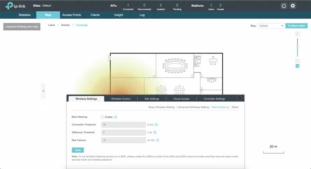Click the help icon next to Band Steering Enable
The image size is (311, 169).
point(116,117)
